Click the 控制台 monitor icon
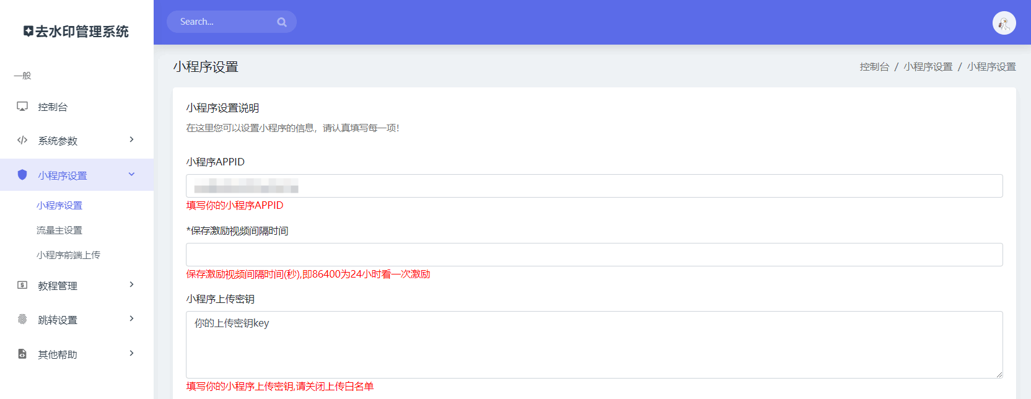 point(22,107)
